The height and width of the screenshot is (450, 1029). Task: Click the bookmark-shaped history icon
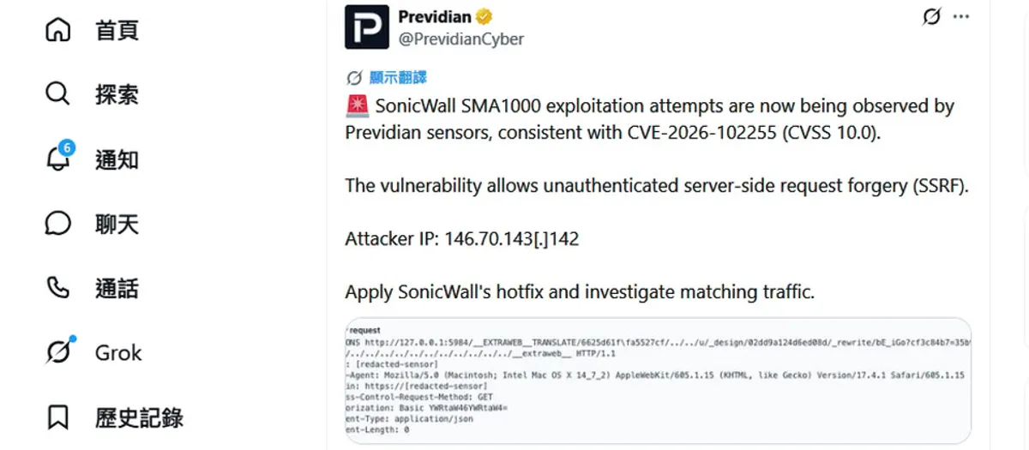pos(57,417)
